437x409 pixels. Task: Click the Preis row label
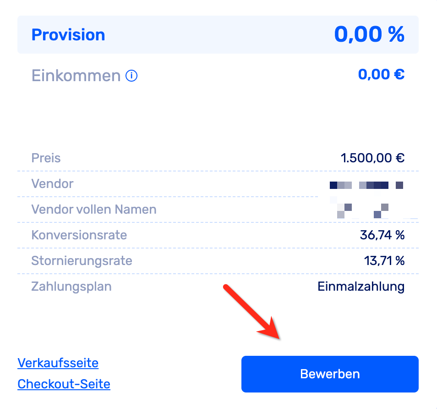coord(46,158)
